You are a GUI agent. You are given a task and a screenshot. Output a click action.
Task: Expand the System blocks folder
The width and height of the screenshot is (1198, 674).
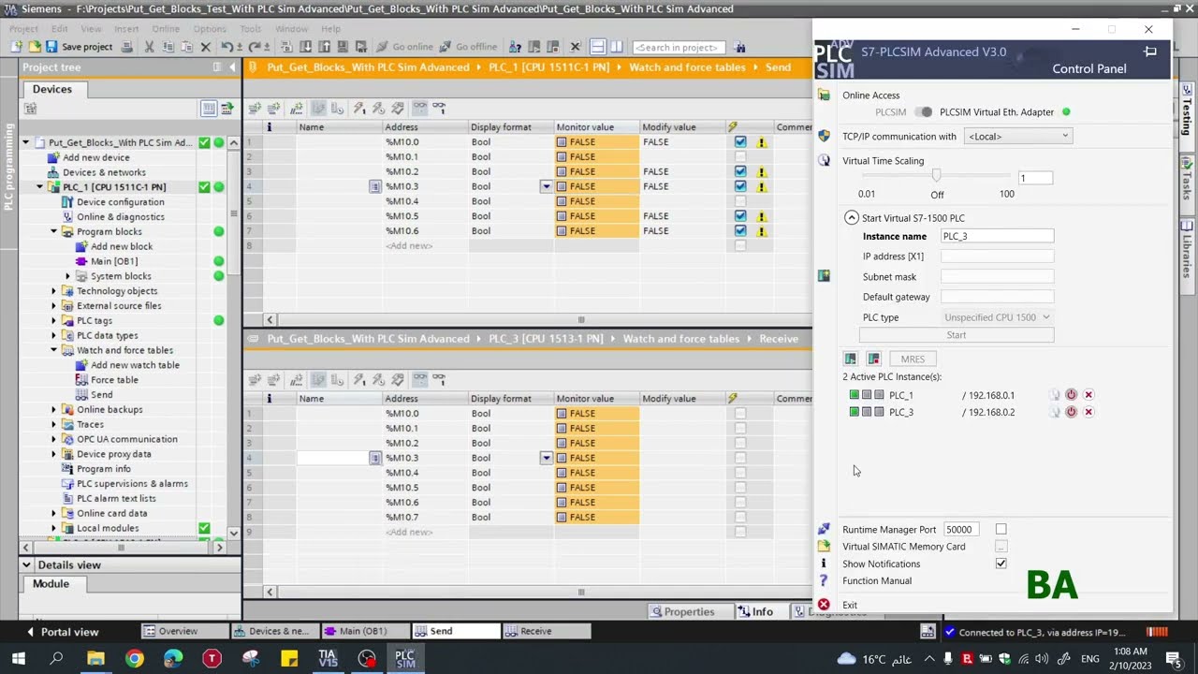[x=68, y=276]
